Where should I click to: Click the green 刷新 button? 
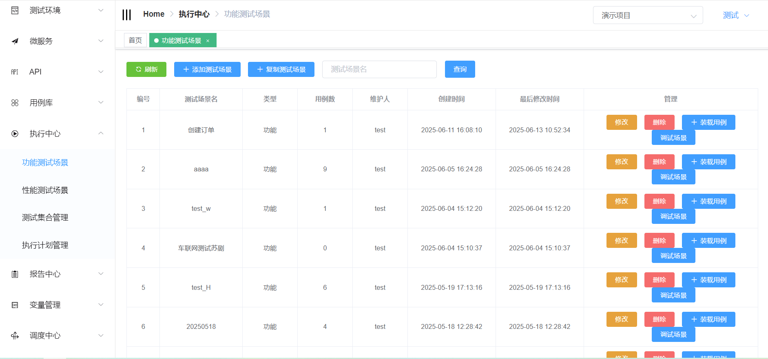146,69
